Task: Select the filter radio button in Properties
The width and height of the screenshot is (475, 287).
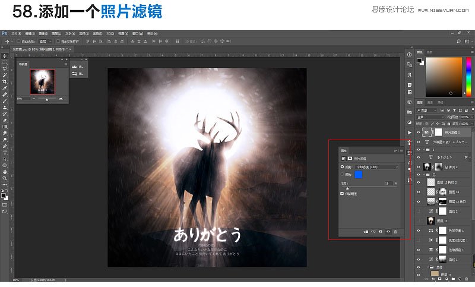Action: [x=343, y=167]
